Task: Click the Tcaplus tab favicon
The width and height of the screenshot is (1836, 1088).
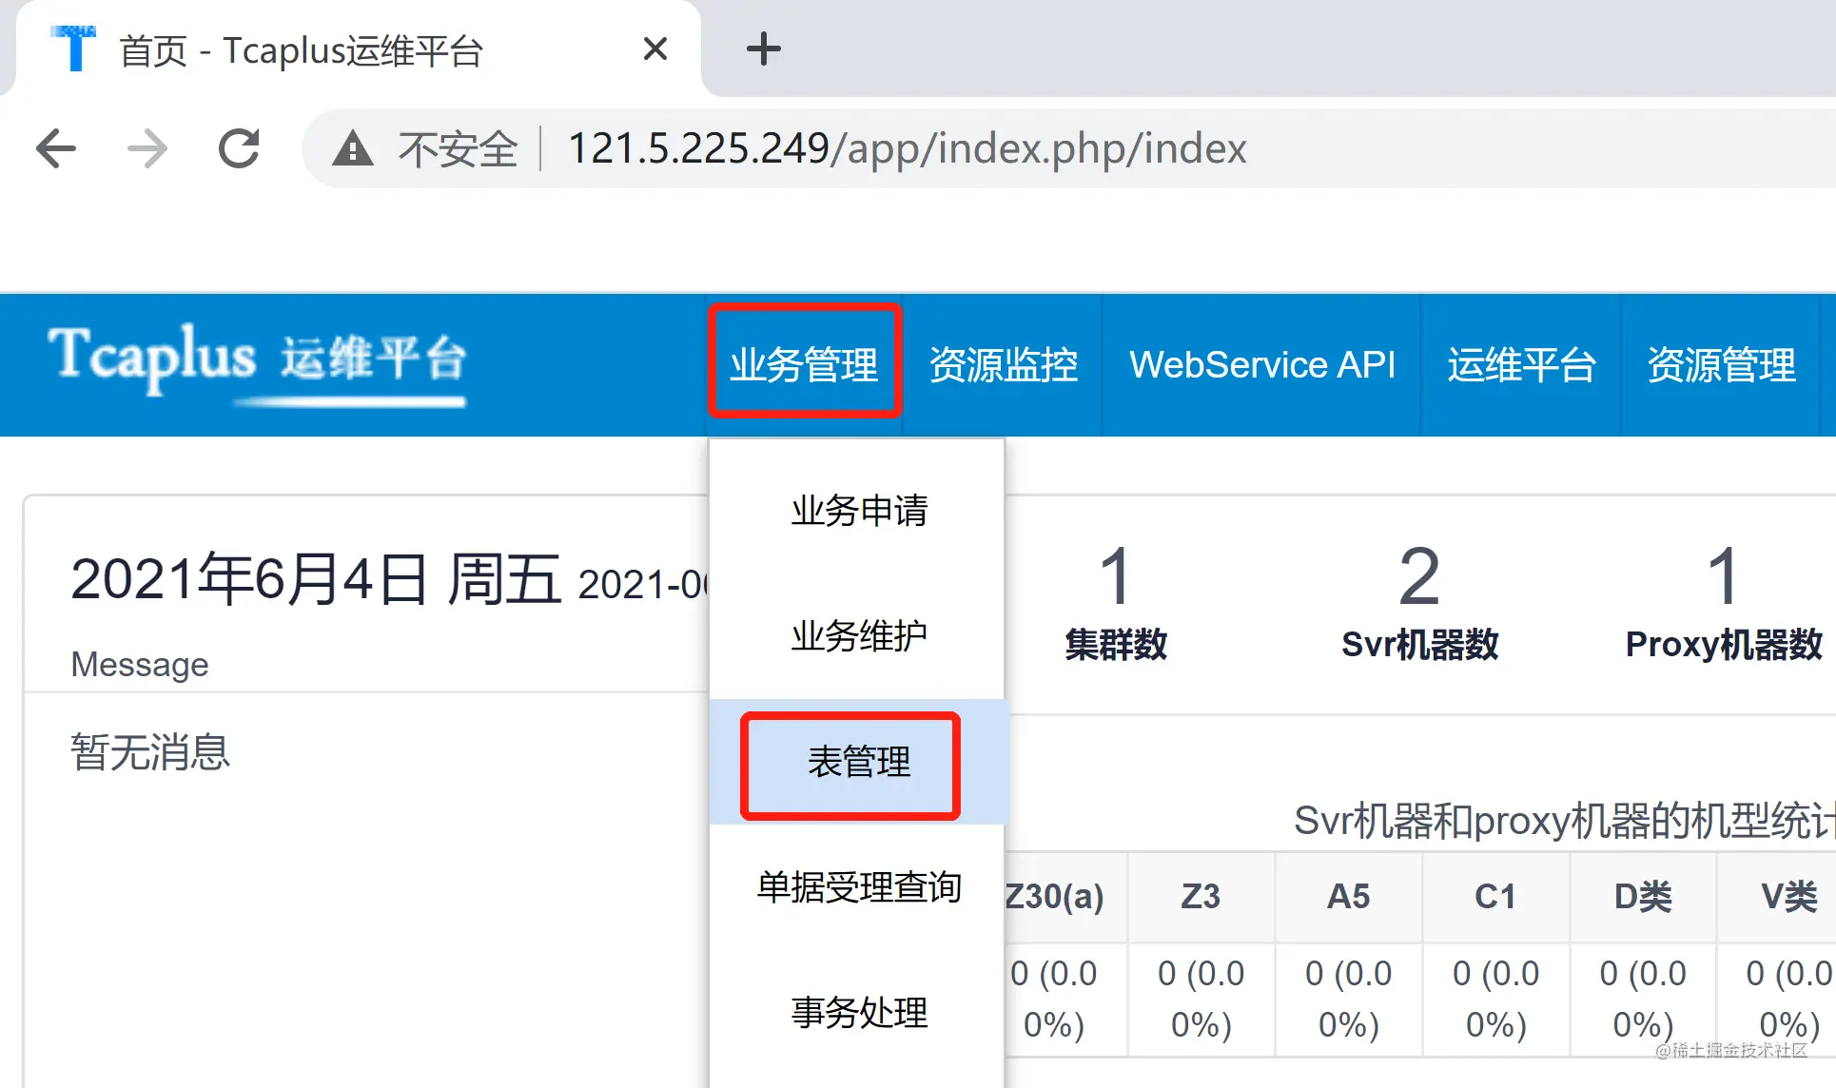Action: point(74,49)
